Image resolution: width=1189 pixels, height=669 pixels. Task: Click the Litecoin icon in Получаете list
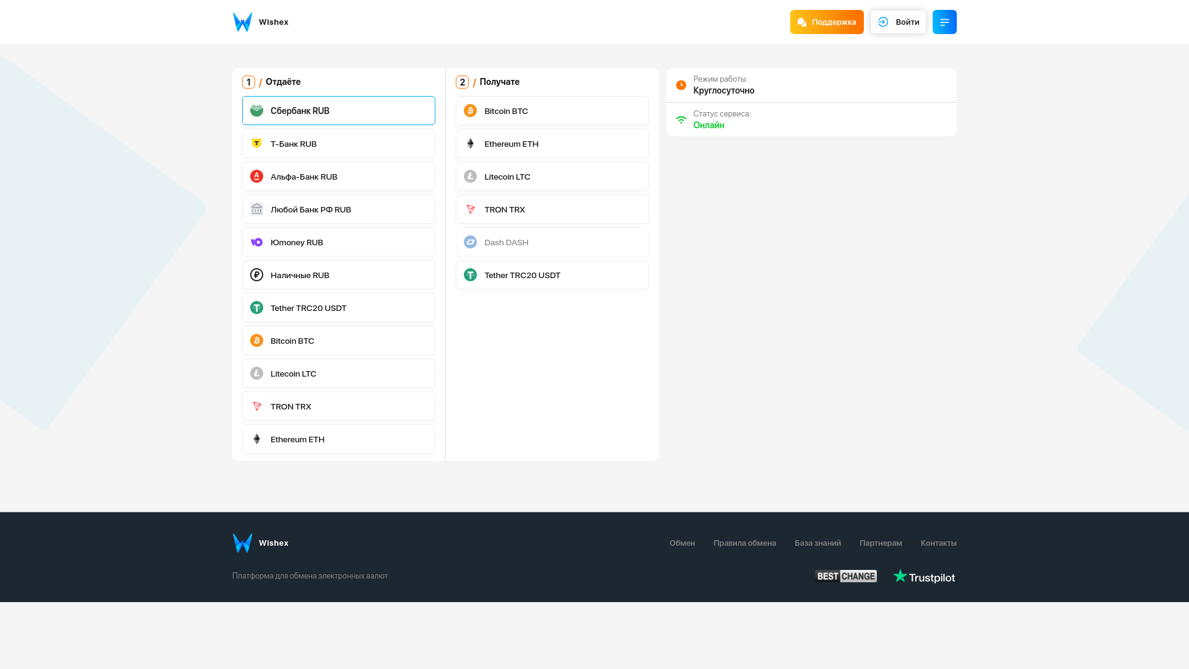click(x=470, y=177)
